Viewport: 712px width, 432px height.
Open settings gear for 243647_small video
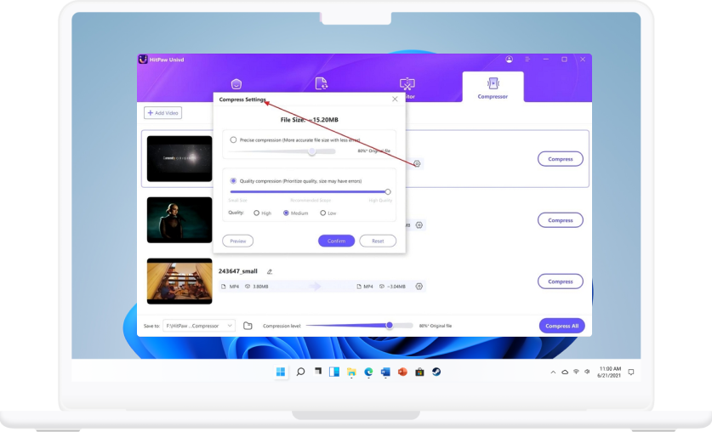coord(419,287)
